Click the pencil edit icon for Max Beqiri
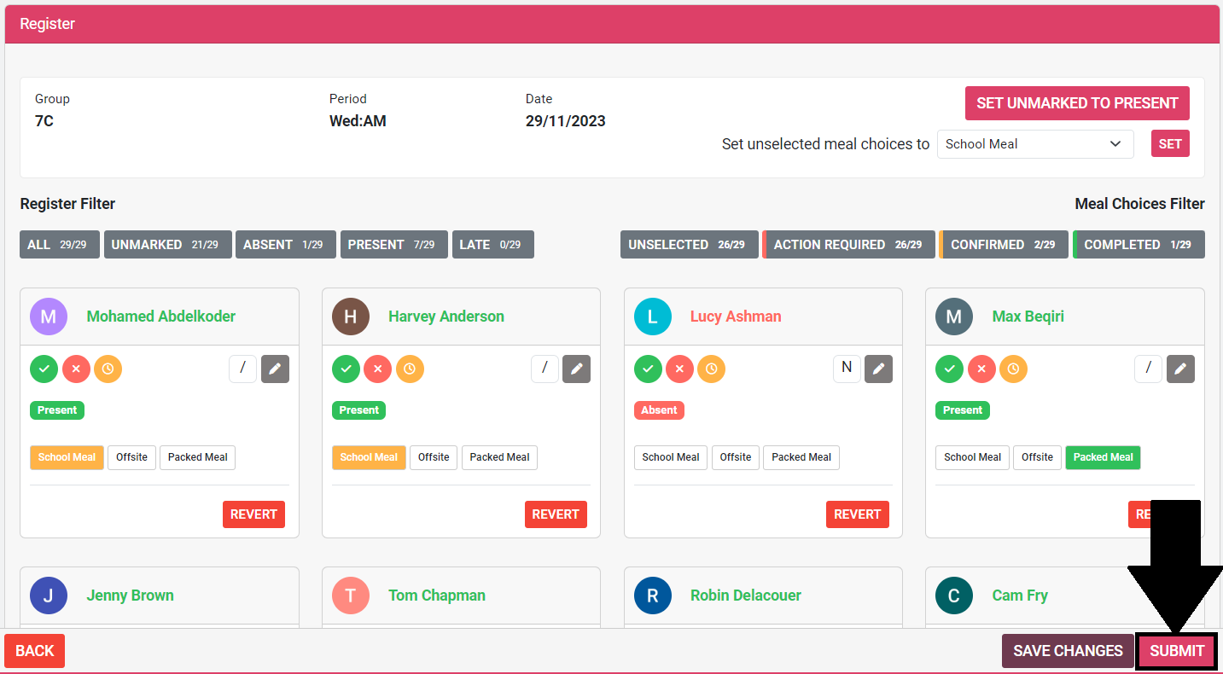 point(1180,369)
